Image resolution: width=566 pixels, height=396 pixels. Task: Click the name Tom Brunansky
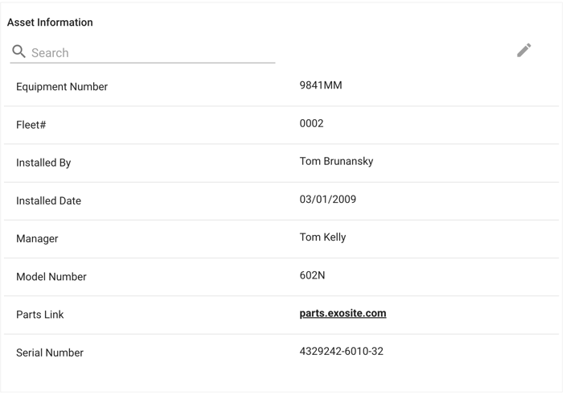tap(336, 161)
